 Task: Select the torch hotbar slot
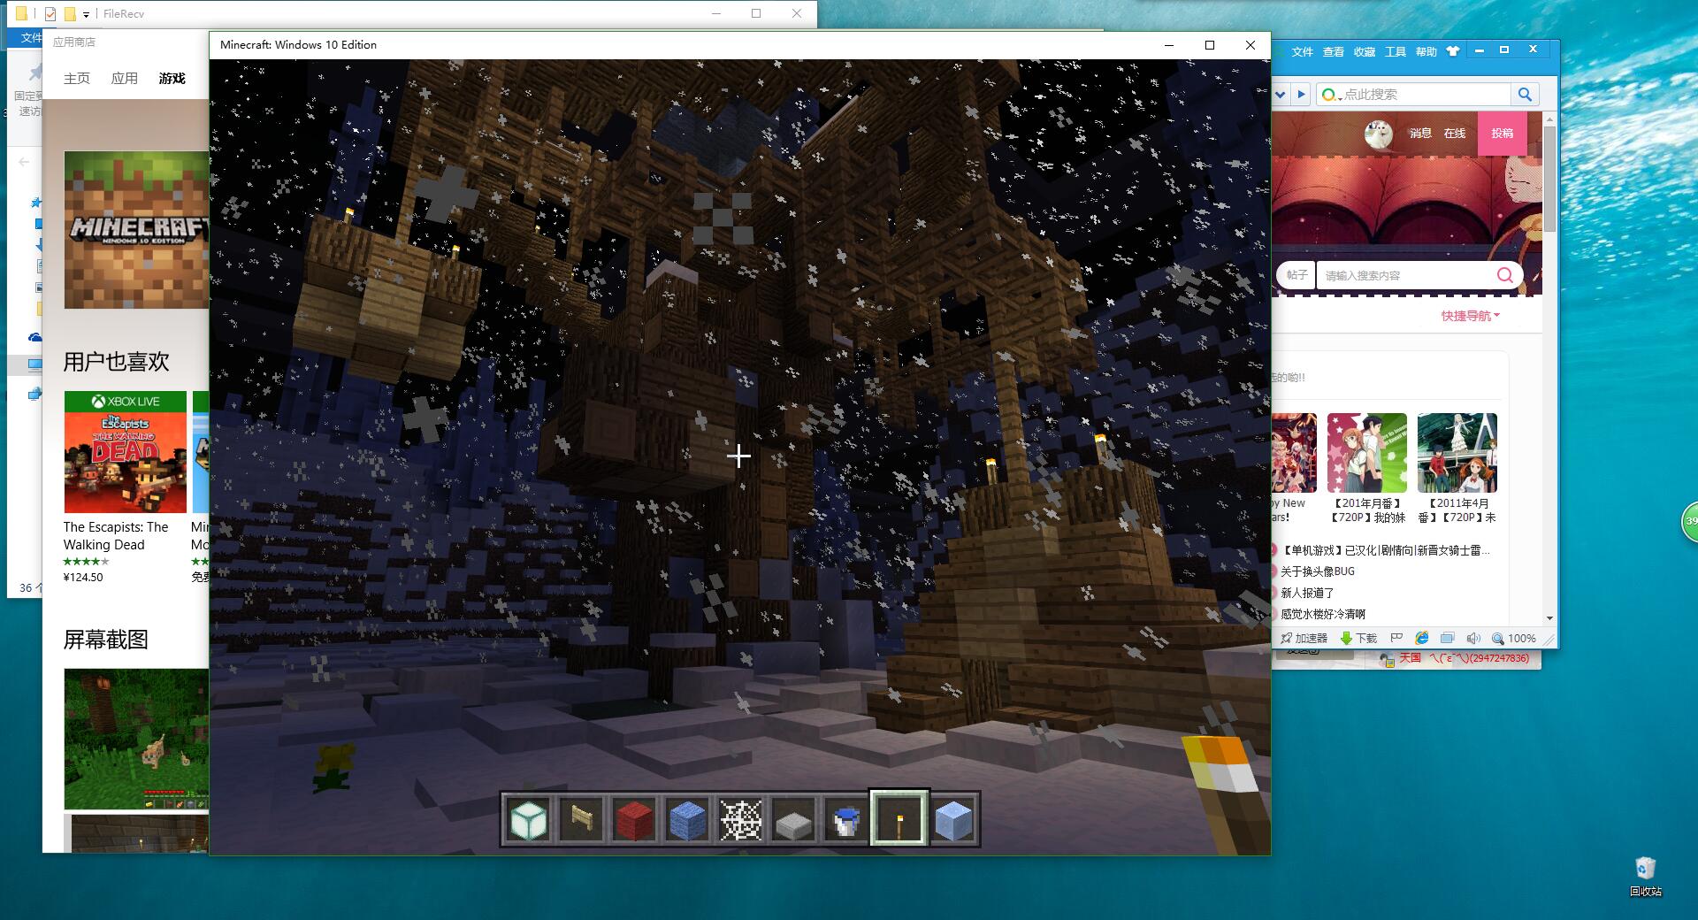click(x=899, y=819)
